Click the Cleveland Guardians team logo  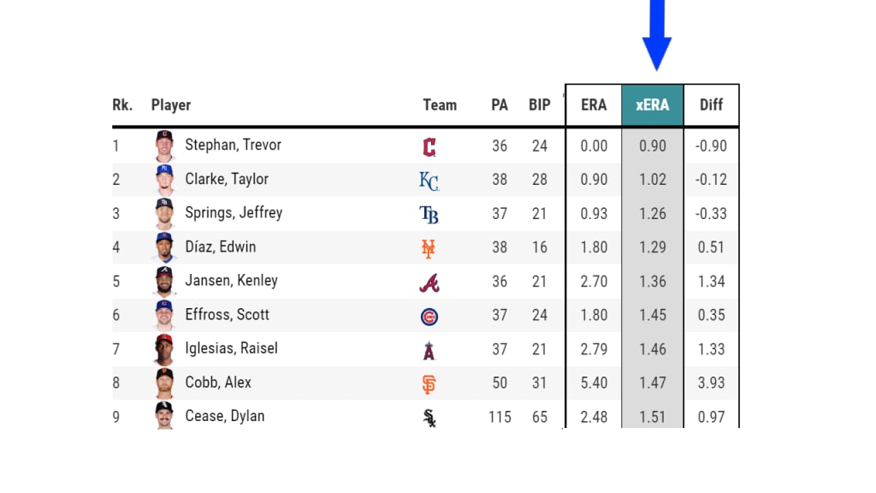429,146
